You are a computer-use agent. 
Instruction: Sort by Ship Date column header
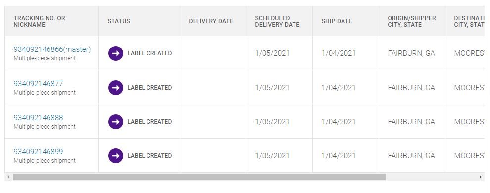[337, 21]
